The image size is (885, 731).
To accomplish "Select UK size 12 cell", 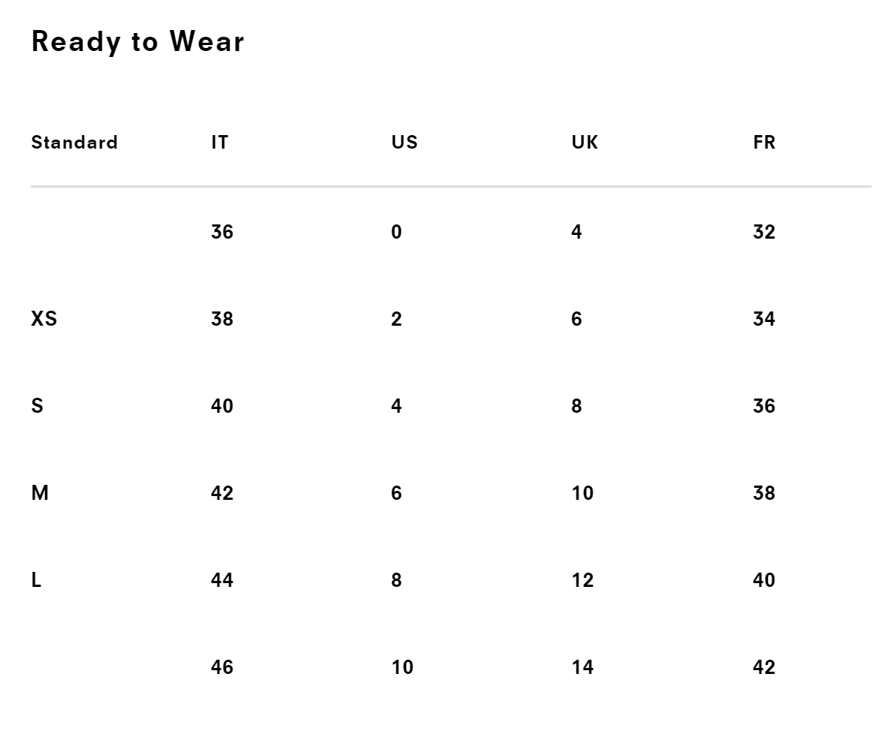I will pos(582,580).
